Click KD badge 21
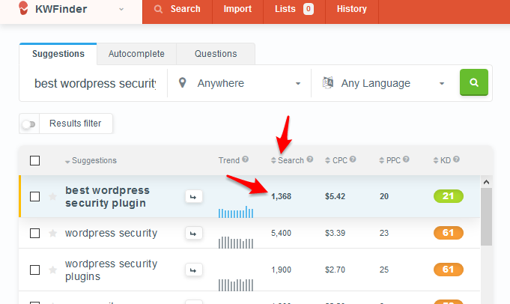 448,196
